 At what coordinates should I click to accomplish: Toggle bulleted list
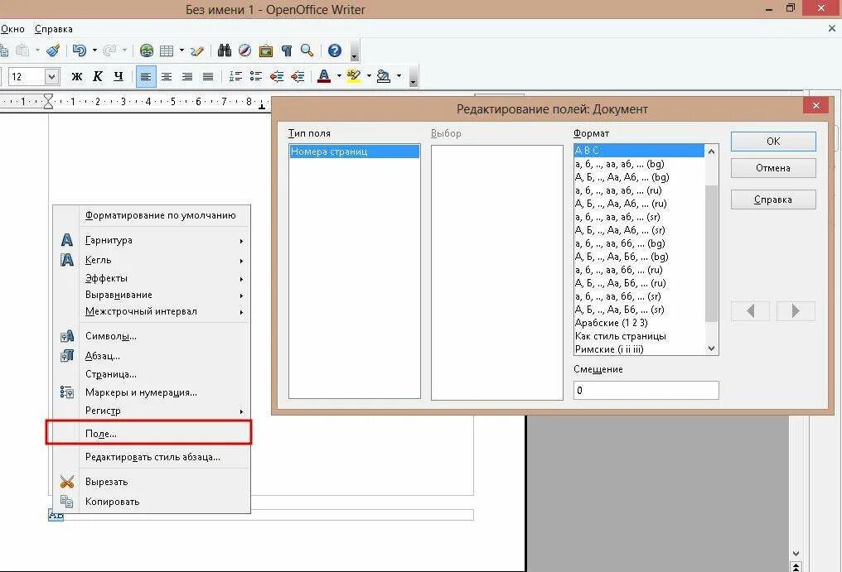pos(255,77)
